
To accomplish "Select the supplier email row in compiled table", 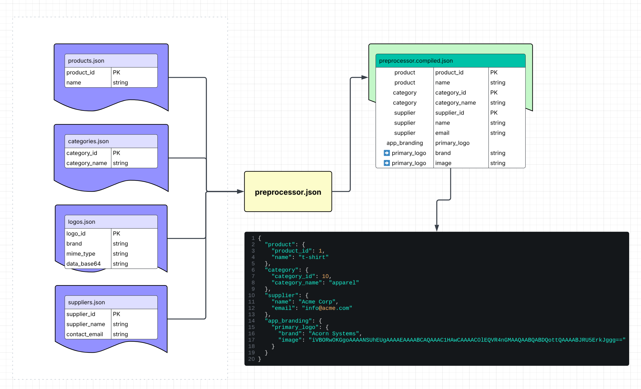I will (442, 133).
